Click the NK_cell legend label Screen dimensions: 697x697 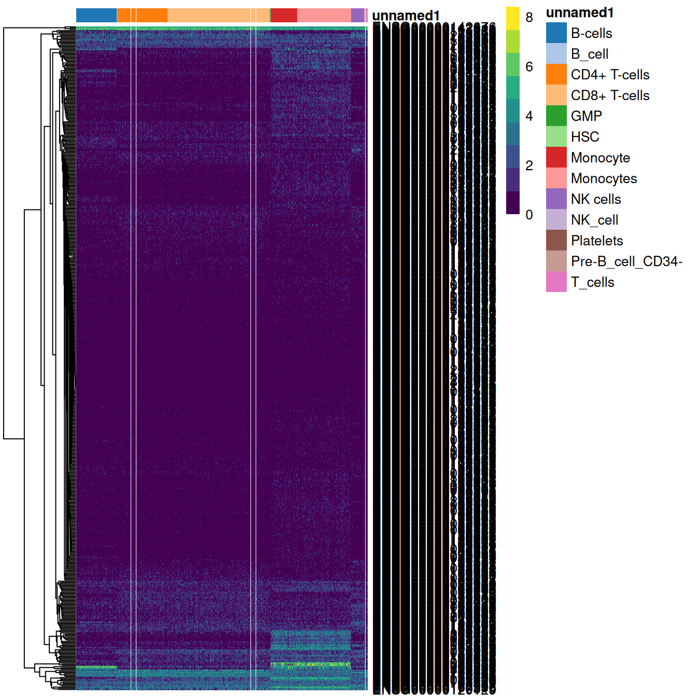pos(594,220)
